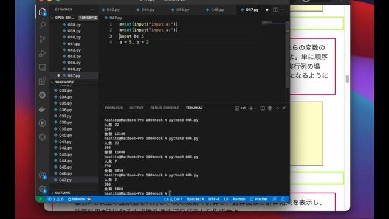Open the Extensions view
Image resolution: width=389 pixels, height=219 pixels.
point(43,81)
